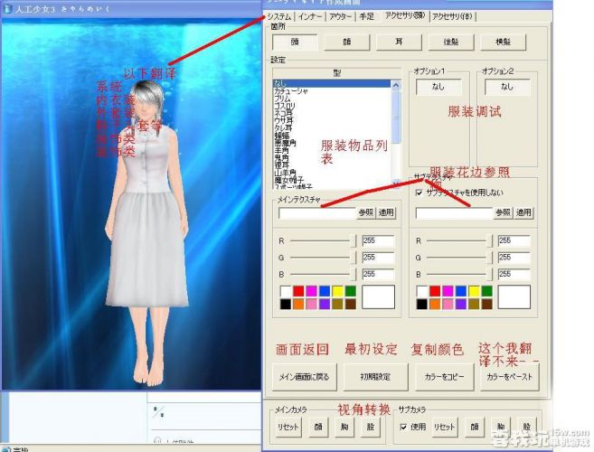
Task: Click the sub texture 適用 apply button
Action: pyautogui.click(x=523, y=213)
